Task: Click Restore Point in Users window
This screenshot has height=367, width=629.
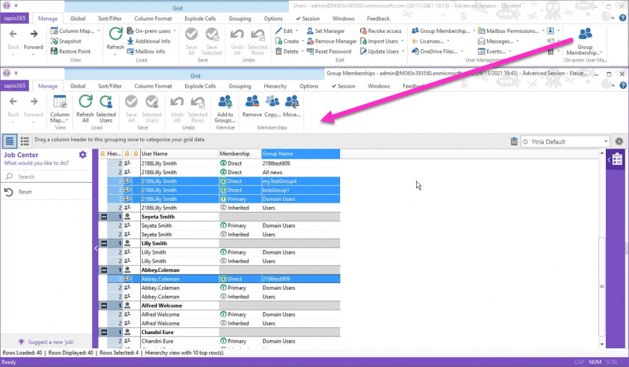Action: pyautogui.click(x=71, y=51)
